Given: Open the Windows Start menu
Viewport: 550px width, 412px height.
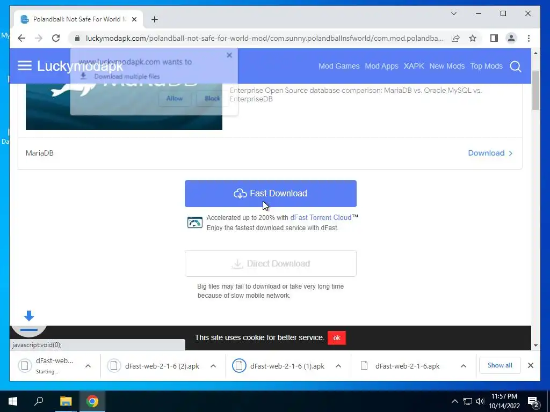Looking at the screenshot, I should pyautogui.click(x=13, y=401).
